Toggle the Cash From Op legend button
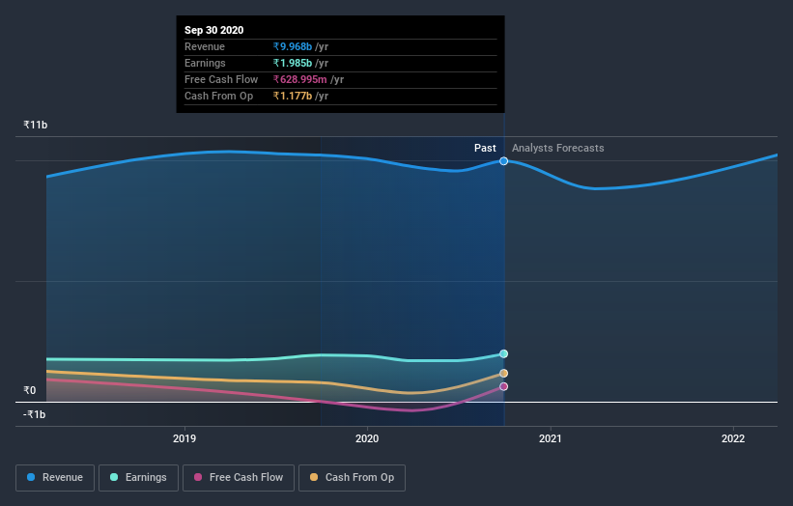 pyautogui.click(x=352, y=478)
